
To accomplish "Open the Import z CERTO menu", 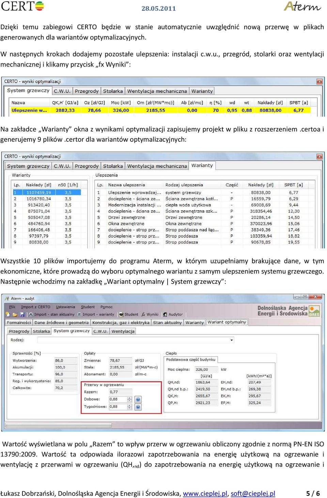I will (35, 307).
